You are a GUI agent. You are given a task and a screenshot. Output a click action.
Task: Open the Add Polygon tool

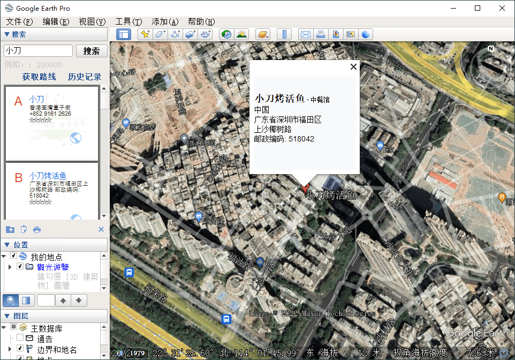(x=161, y=34)
